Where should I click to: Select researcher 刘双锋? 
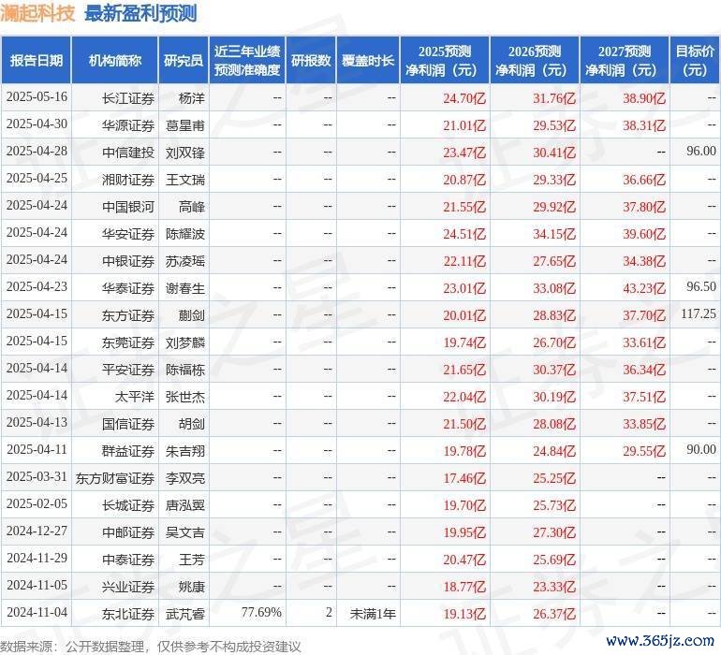184,153
